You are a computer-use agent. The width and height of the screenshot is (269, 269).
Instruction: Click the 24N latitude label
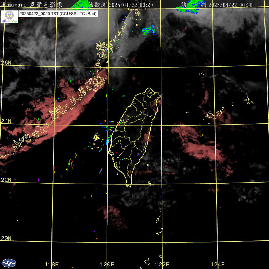pos(6,121)
